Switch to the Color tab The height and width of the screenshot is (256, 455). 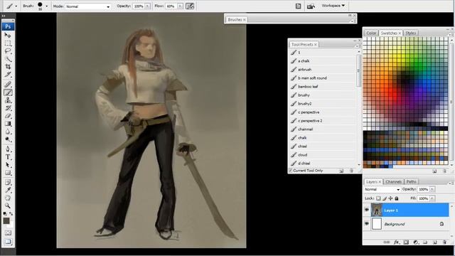click(x=371, y=33)
